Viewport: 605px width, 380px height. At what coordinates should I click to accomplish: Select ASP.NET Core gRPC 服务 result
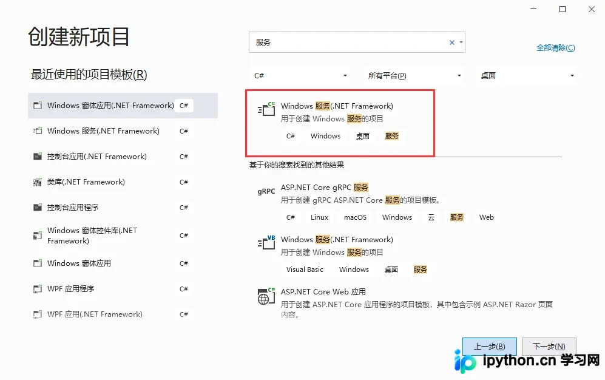click(325, 187)
